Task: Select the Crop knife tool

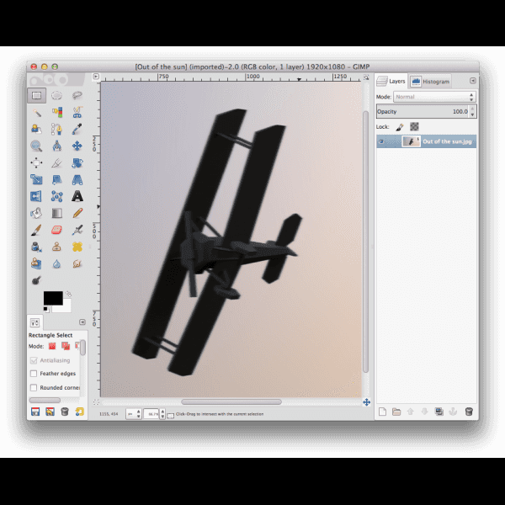Action: [x=56, y=162]
